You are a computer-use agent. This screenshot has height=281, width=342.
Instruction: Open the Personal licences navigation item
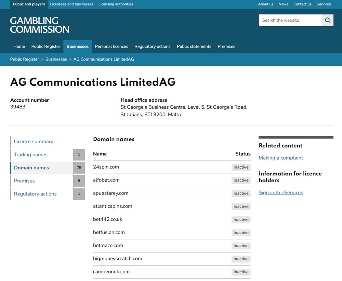(111, 46)
